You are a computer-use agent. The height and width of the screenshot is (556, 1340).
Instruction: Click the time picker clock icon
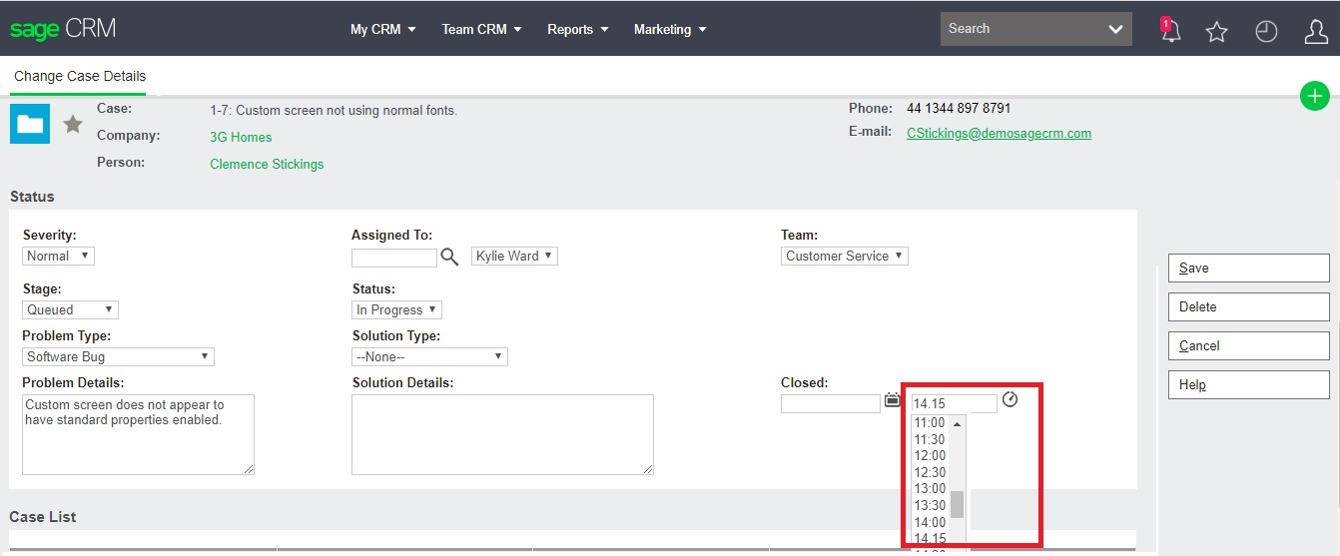pyautogui.click(x=1009, y=399)
